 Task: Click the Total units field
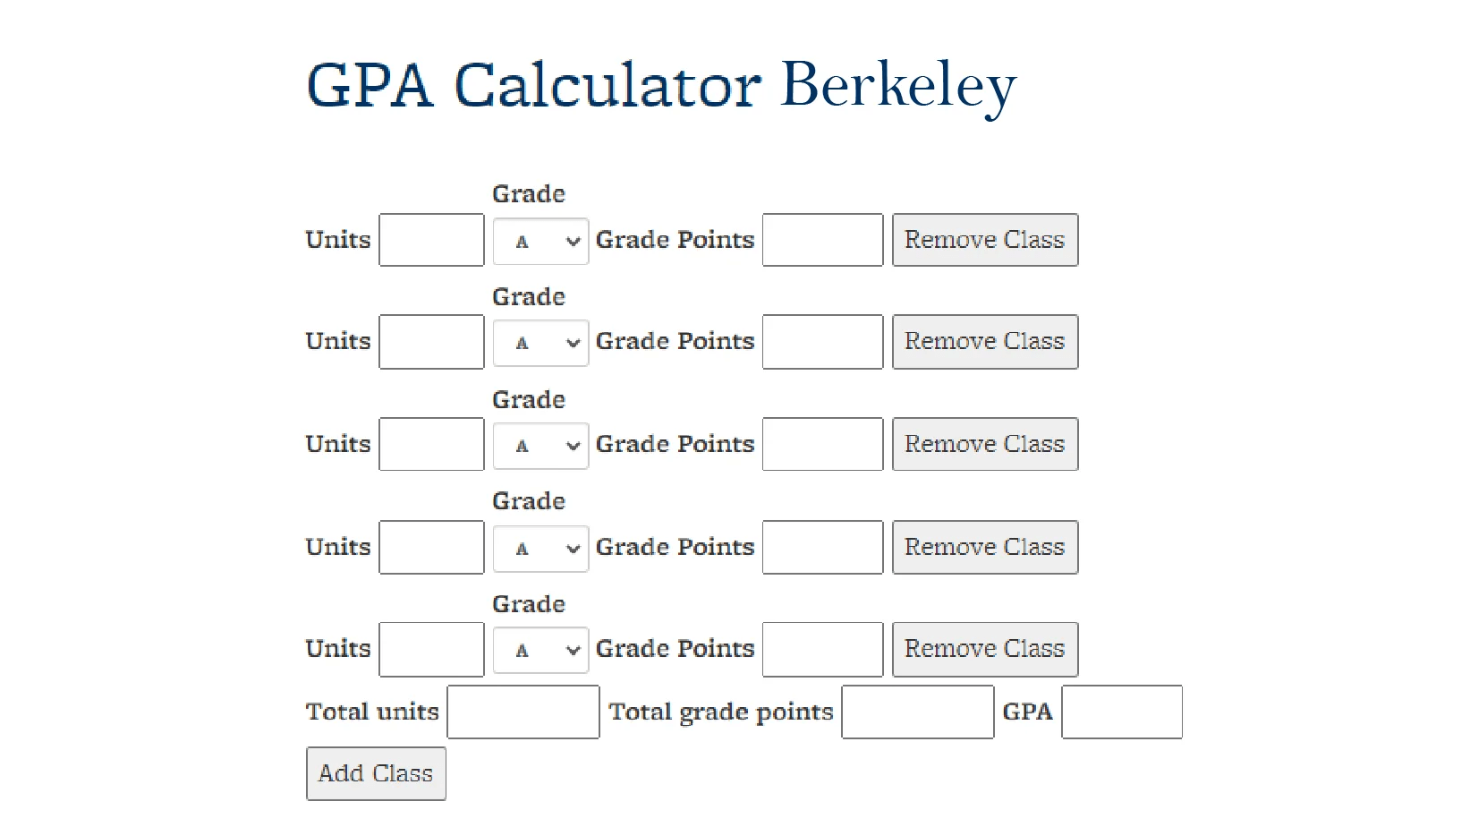click(523, 711)
